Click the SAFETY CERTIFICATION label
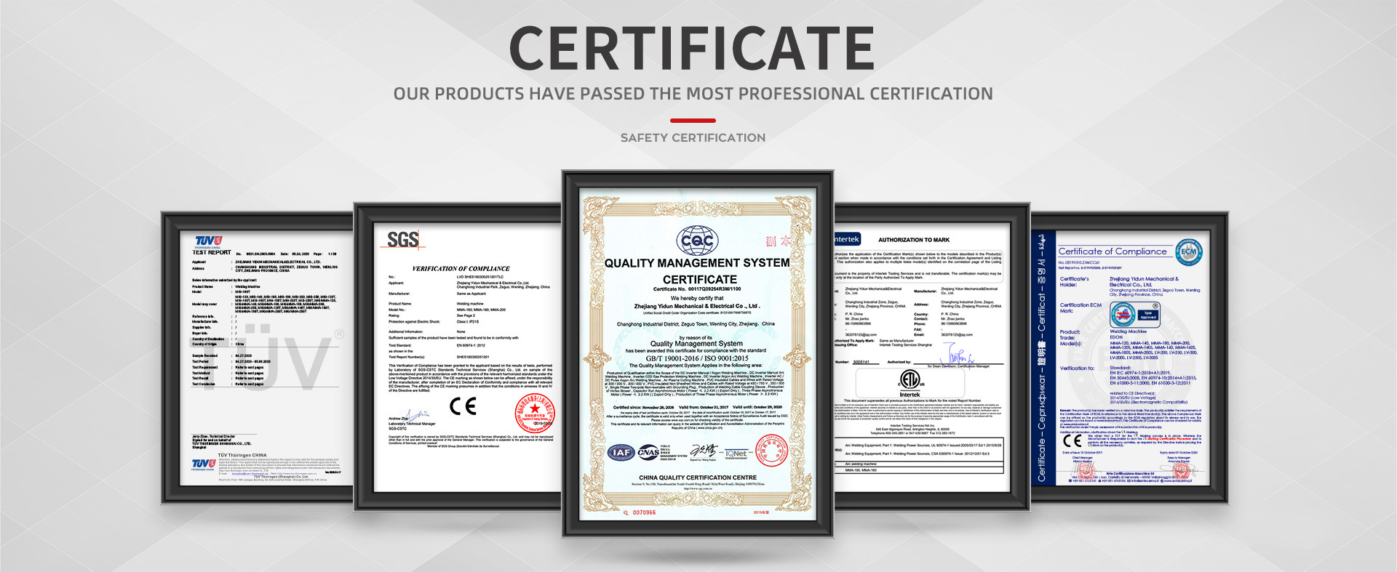1397x572 pixels. pos(693,138)
